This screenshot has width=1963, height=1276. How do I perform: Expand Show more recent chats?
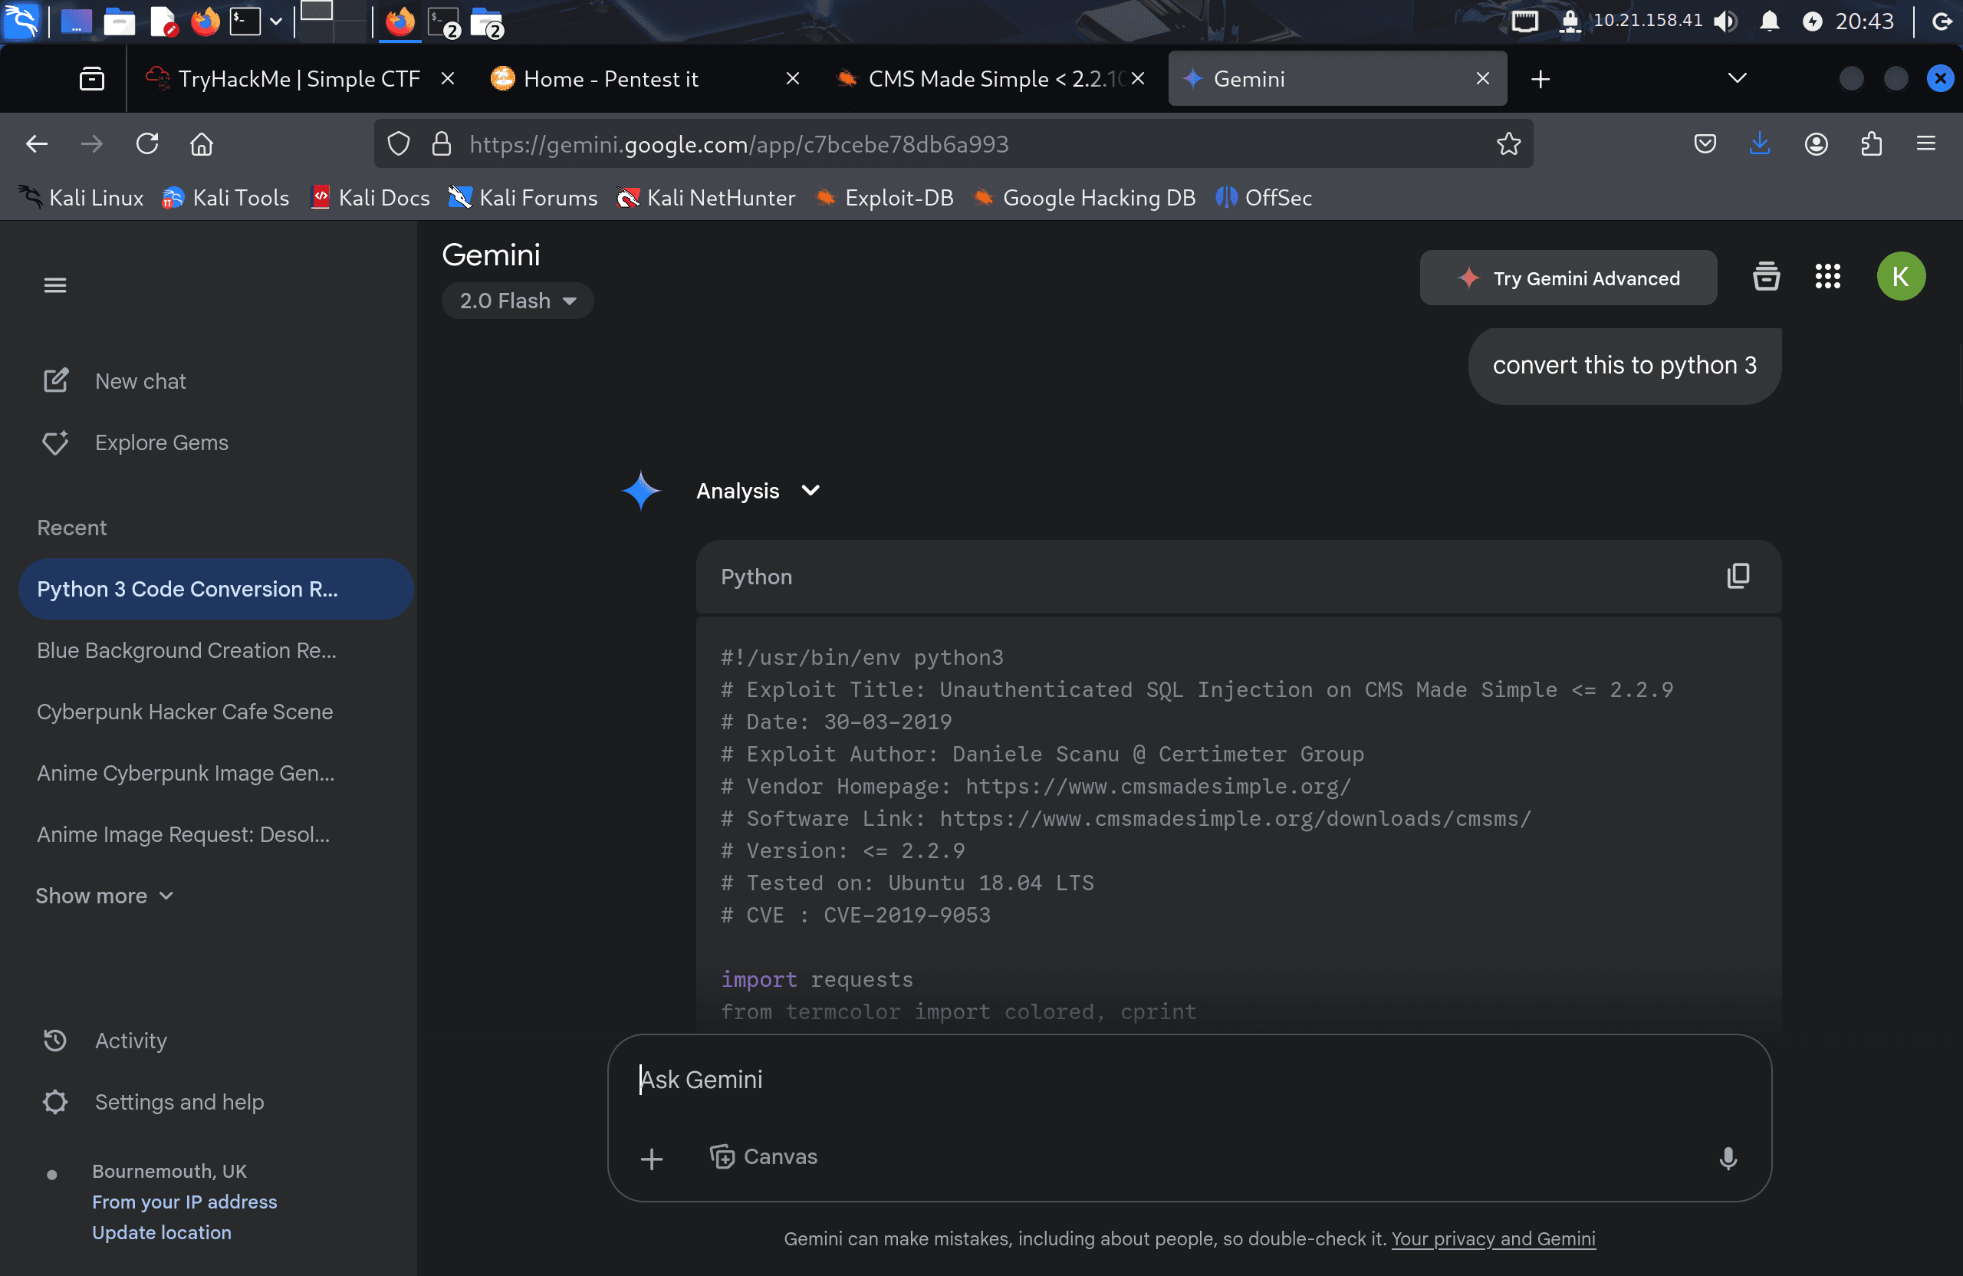(x=104, y=896)
